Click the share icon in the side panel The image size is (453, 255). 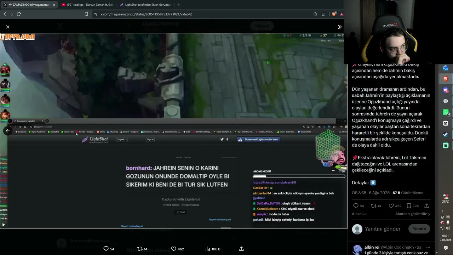[426, 206]
